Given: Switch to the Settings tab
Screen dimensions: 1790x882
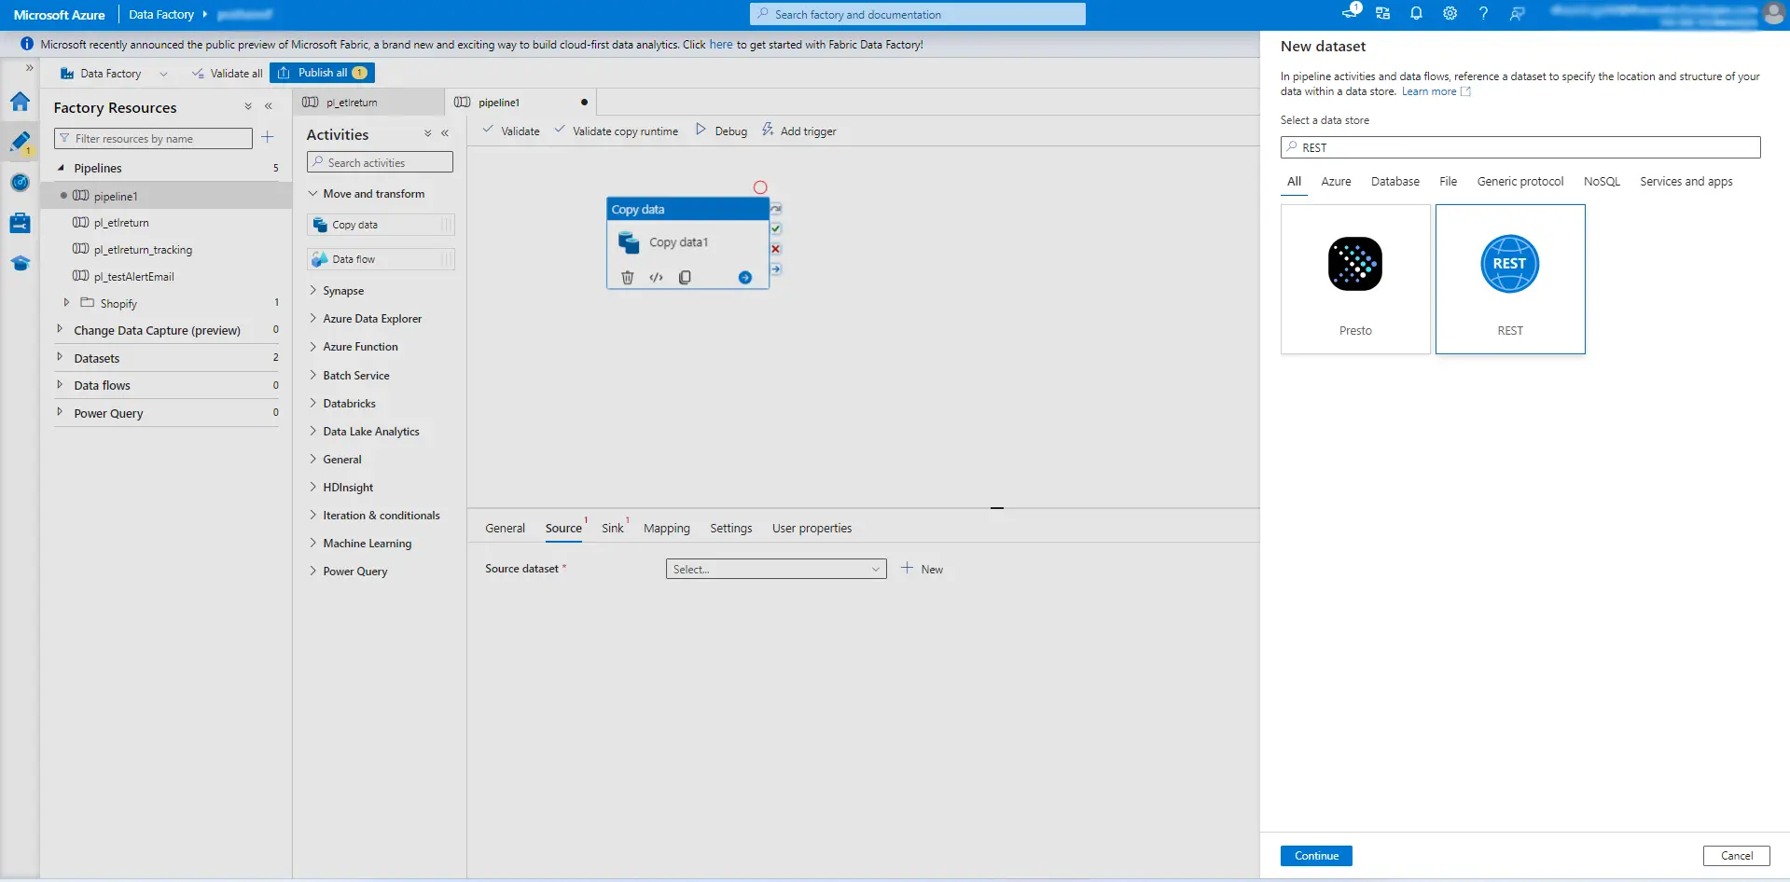Looking at the screenshot, I should [731, 528].
